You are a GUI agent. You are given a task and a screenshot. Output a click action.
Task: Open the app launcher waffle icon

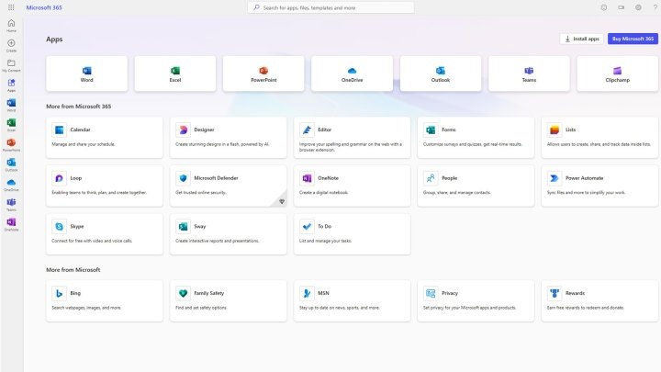coord(11,7)
